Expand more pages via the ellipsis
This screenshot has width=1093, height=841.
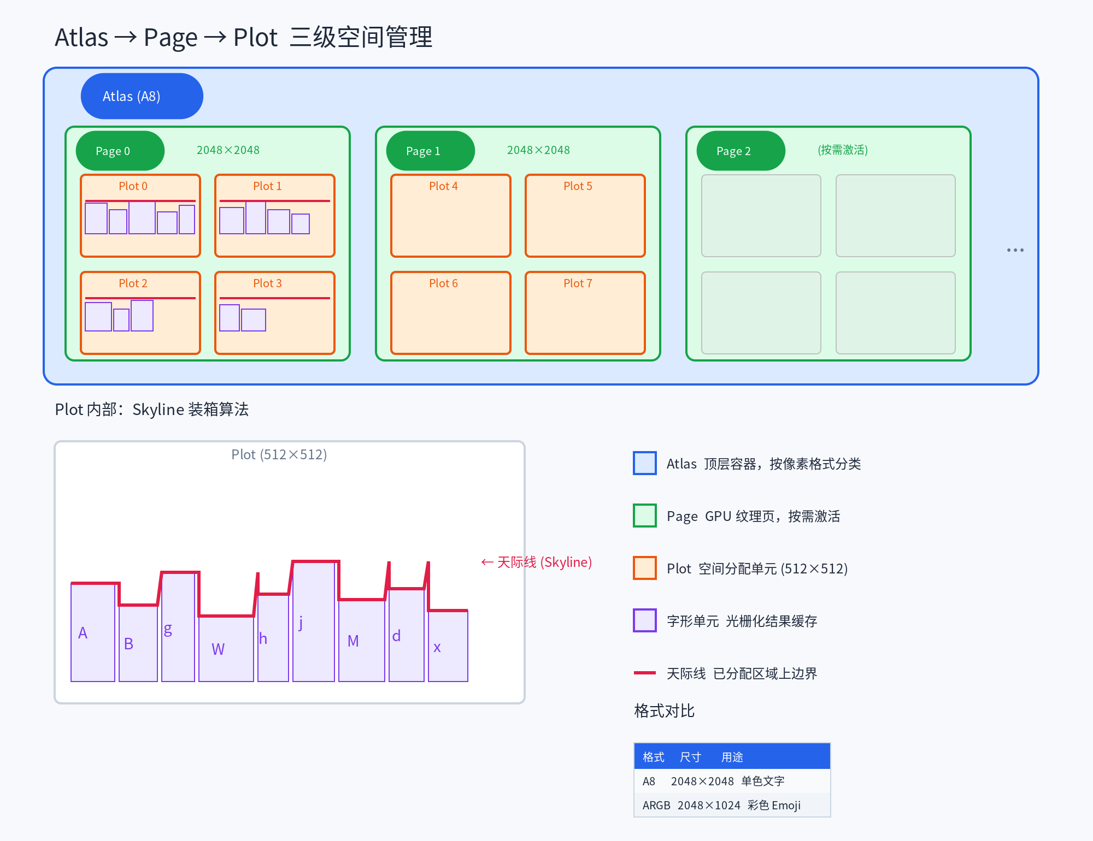[x=1015, y=249]
